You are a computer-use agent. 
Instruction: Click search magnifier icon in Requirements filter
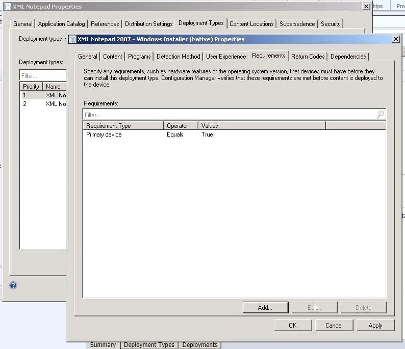(x=381, y=114)
